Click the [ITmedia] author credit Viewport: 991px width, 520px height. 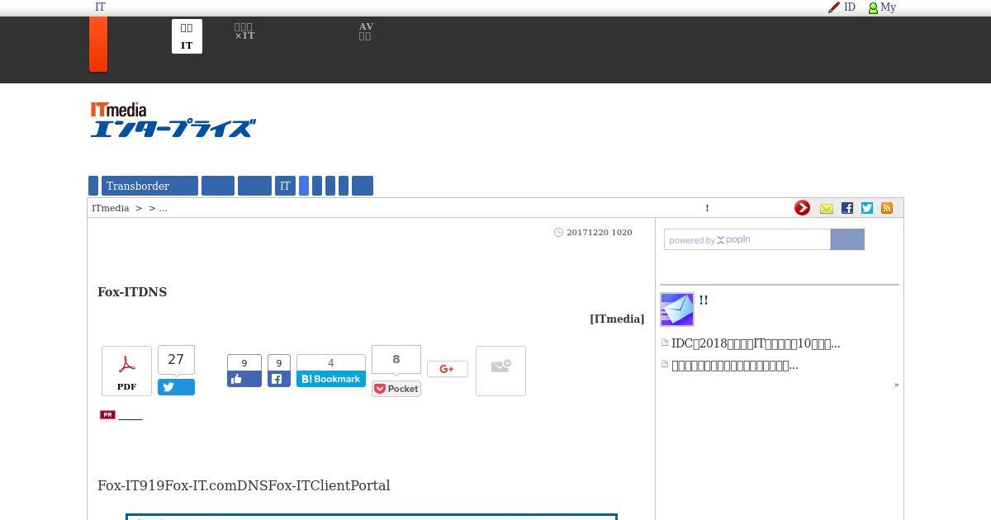pyautogui.click(x=617, y=319)
